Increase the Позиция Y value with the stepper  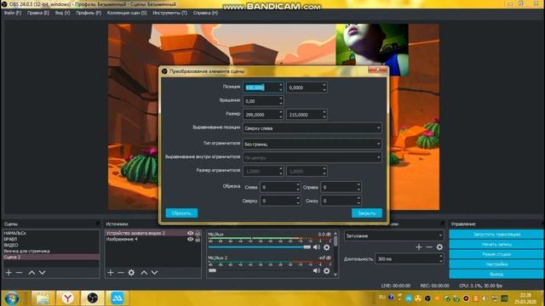point(324,85)
